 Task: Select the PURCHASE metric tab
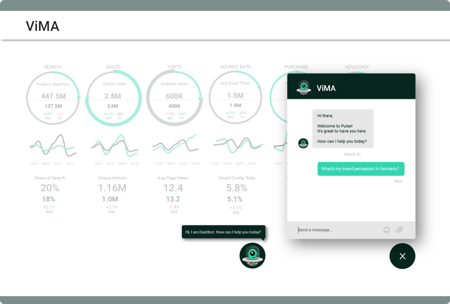[x=296, y=67]
